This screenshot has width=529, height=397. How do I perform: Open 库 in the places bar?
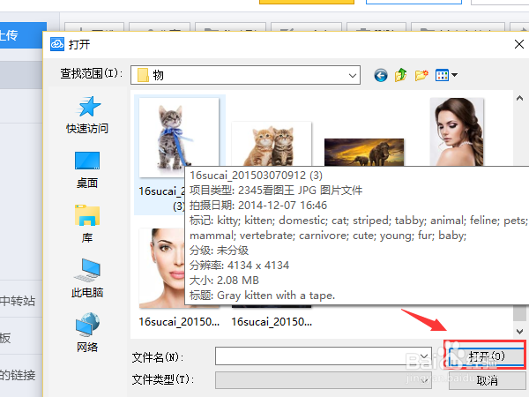tap(87, 224)
